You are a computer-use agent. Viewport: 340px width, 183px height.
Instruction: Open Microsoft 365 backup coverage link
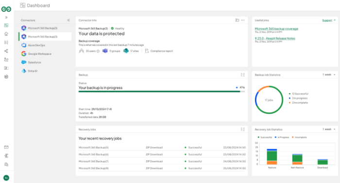click(276, 29)
